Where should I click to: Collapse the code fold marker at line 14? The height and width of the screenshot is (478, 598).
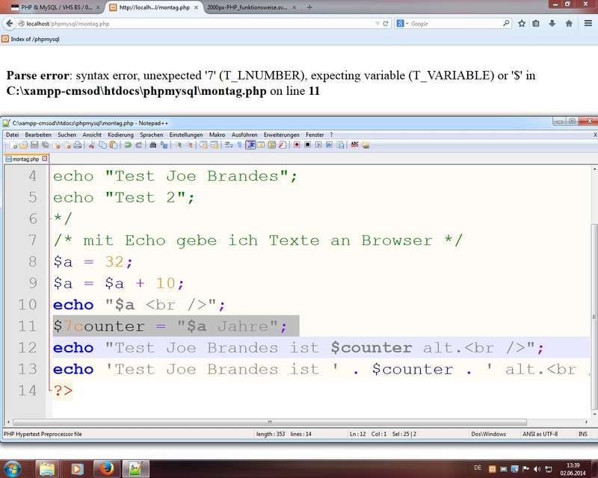pos(49,390)
